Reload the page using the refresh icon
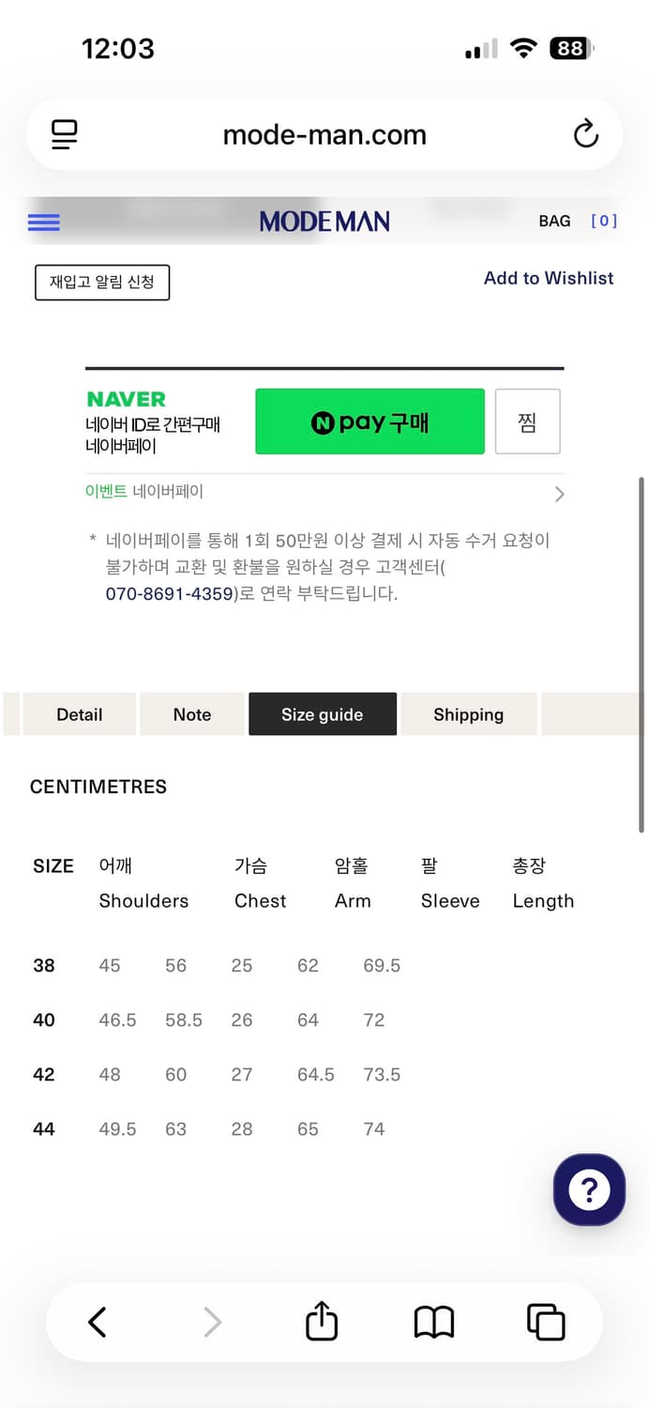The height and width of the screenshot is (1408, 649). [585, 133]
